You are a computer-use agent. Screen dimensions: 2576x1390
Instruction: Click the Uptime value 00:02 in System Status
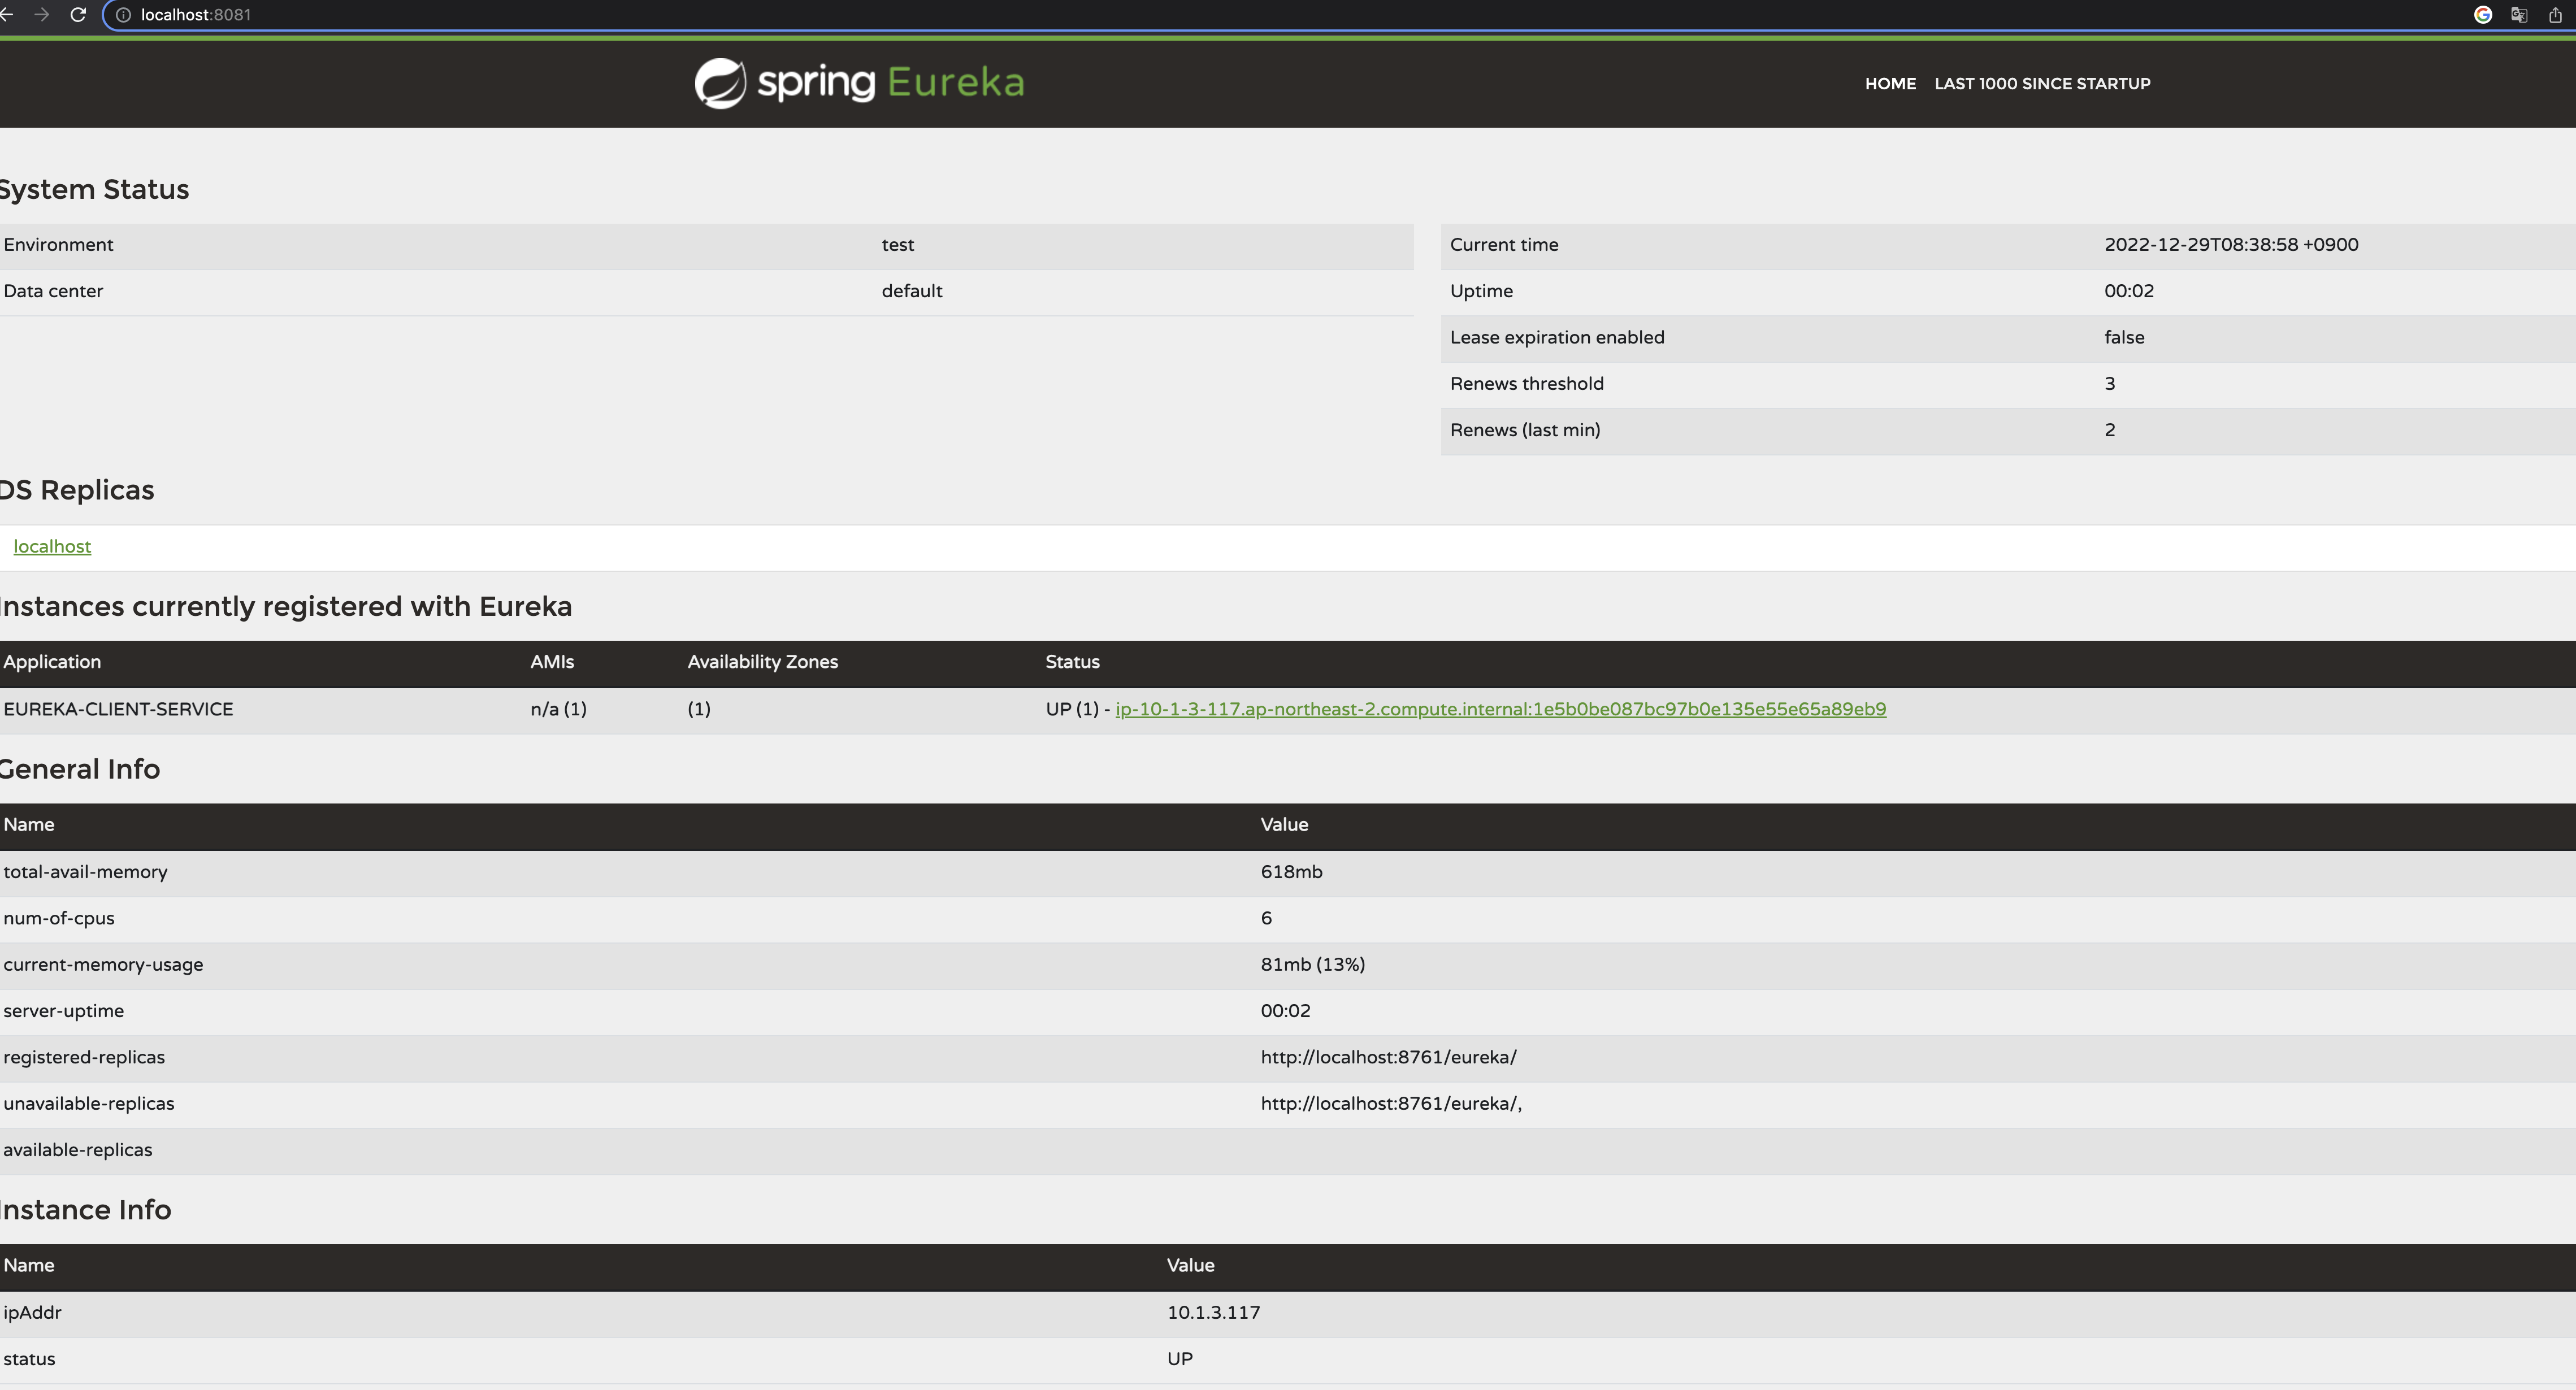[2128, 291]
